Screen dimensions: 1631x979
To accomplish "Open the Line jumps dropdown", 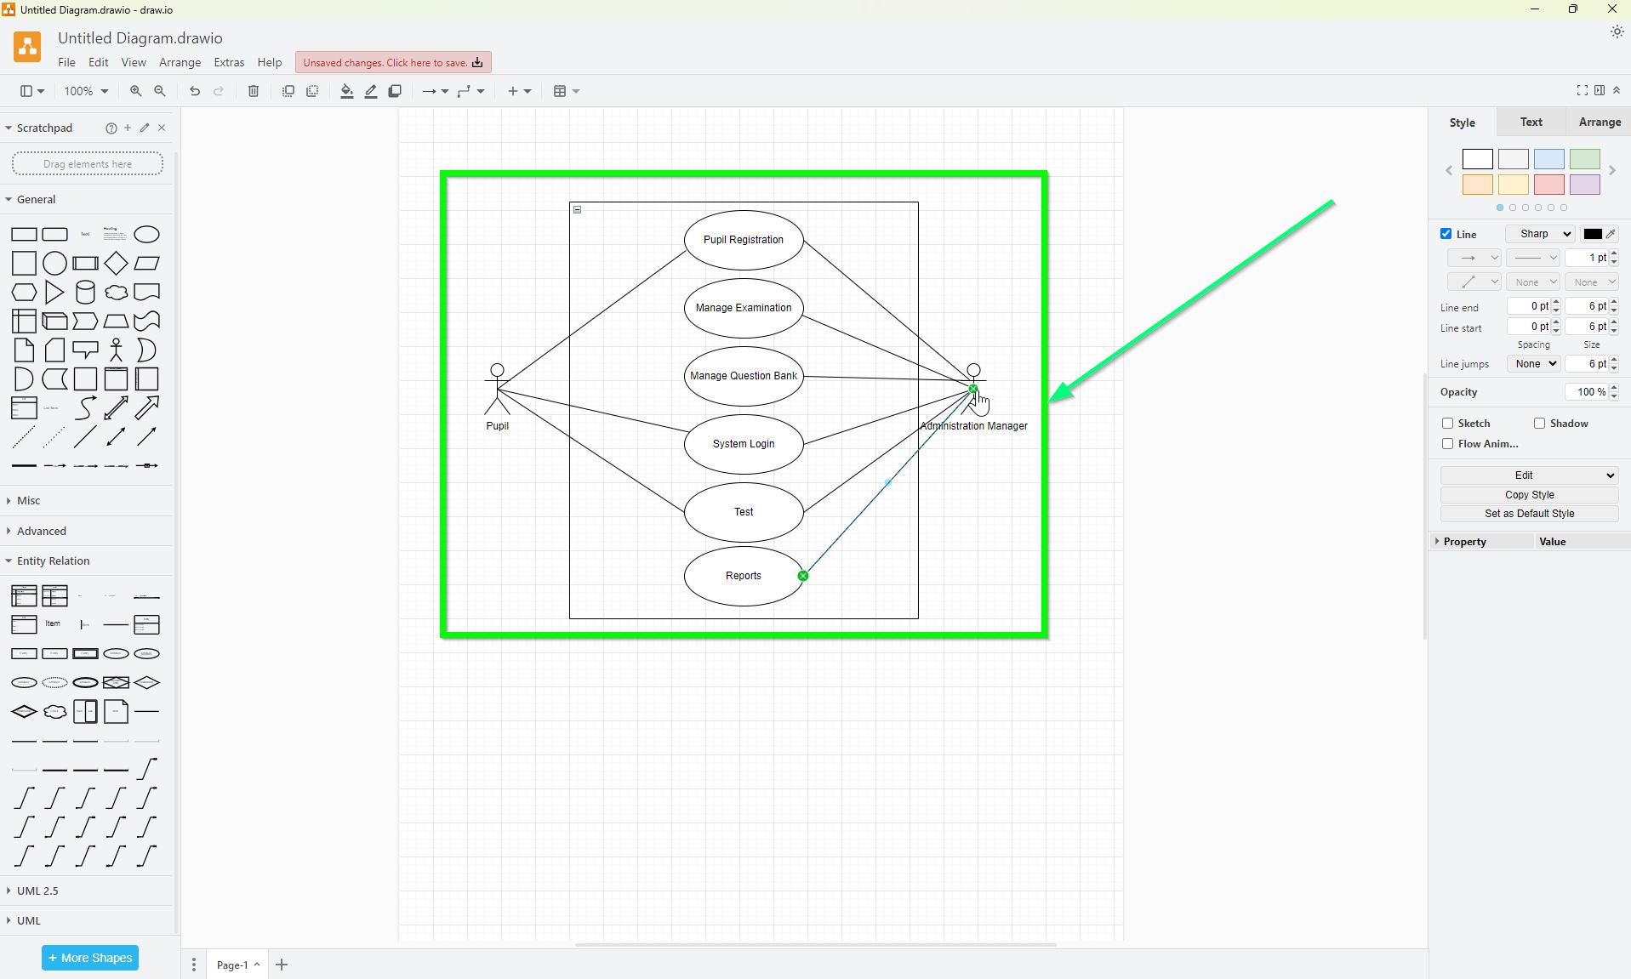I will [x=1532, y=363].
